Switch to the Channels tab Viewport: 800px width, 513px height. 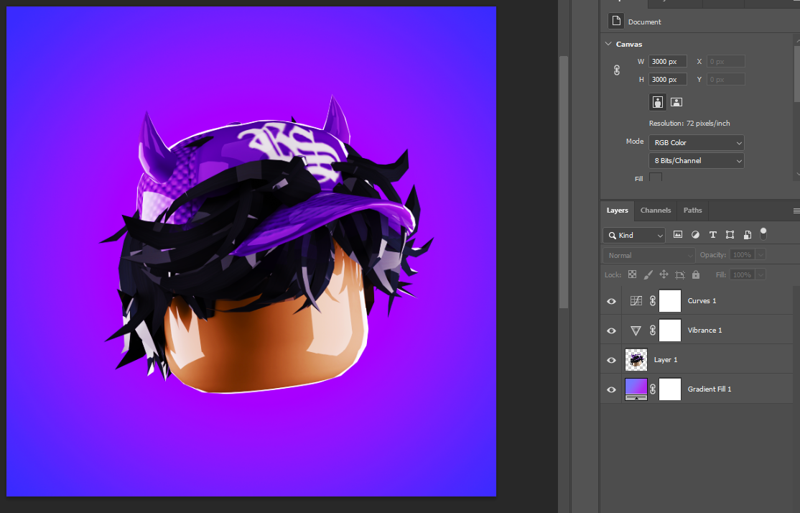[655, 210]
